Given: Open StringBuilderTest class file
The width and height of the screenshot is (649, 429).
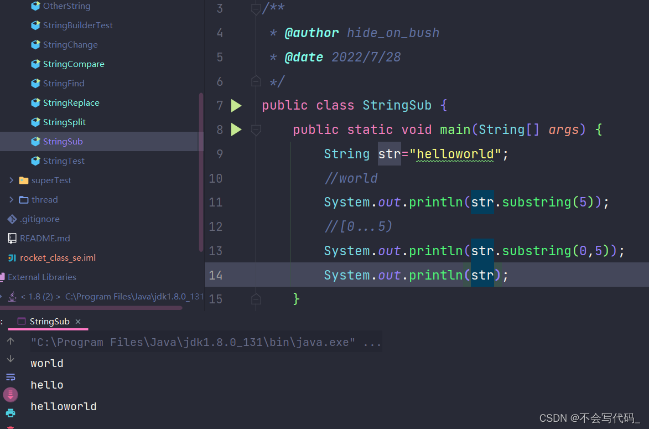Looking at the screenshot, I should point(78,25).
